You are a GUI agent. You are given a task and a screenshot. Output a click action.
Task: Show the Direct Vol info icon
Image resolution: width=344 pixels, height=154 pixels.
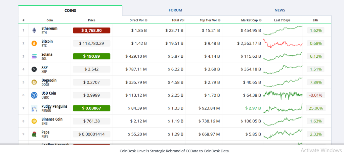click(146, 20)
